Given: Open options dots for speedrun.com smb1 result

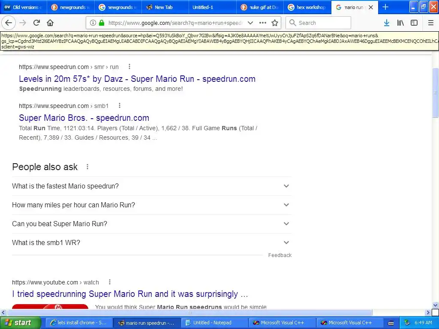Looking at the screenshot, I should point(120,105).
